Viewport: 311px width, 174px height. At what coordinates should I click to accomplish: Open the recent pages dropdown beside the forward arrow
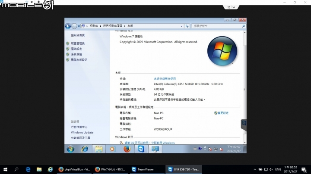[79, 26]
